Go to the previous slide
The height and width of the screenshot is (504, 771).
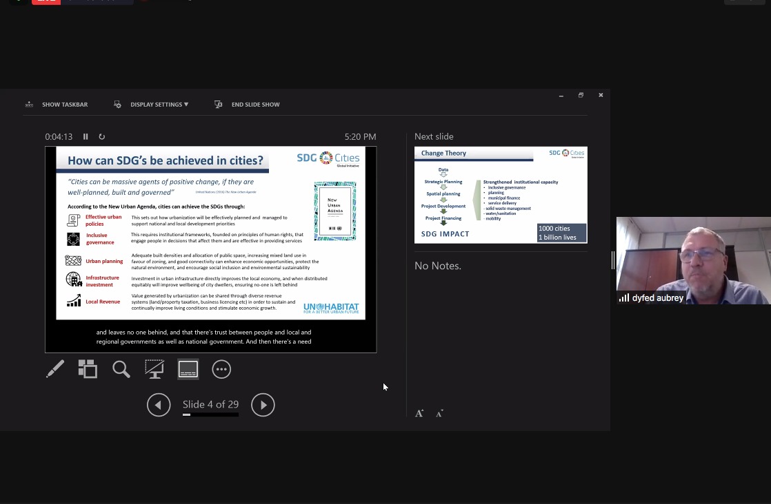(159, 405)
